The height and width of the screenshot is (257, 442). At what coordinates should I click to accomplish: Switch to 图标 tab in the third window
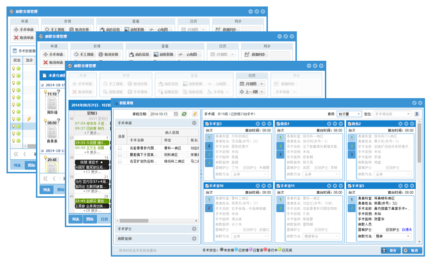[90, 219]
